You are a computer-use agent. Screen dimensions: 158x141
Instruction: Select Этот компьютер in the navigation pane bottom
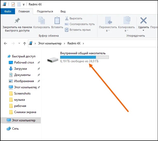21,120
